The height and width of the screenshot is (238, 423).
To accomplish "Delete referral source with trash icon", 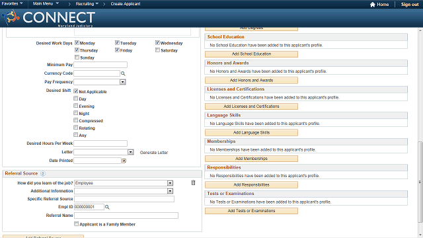I will tap(193, 182).
